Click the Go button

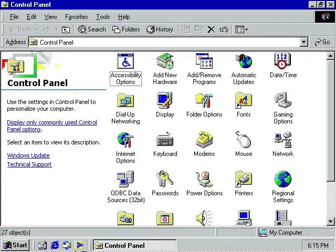tap(322, 42)
